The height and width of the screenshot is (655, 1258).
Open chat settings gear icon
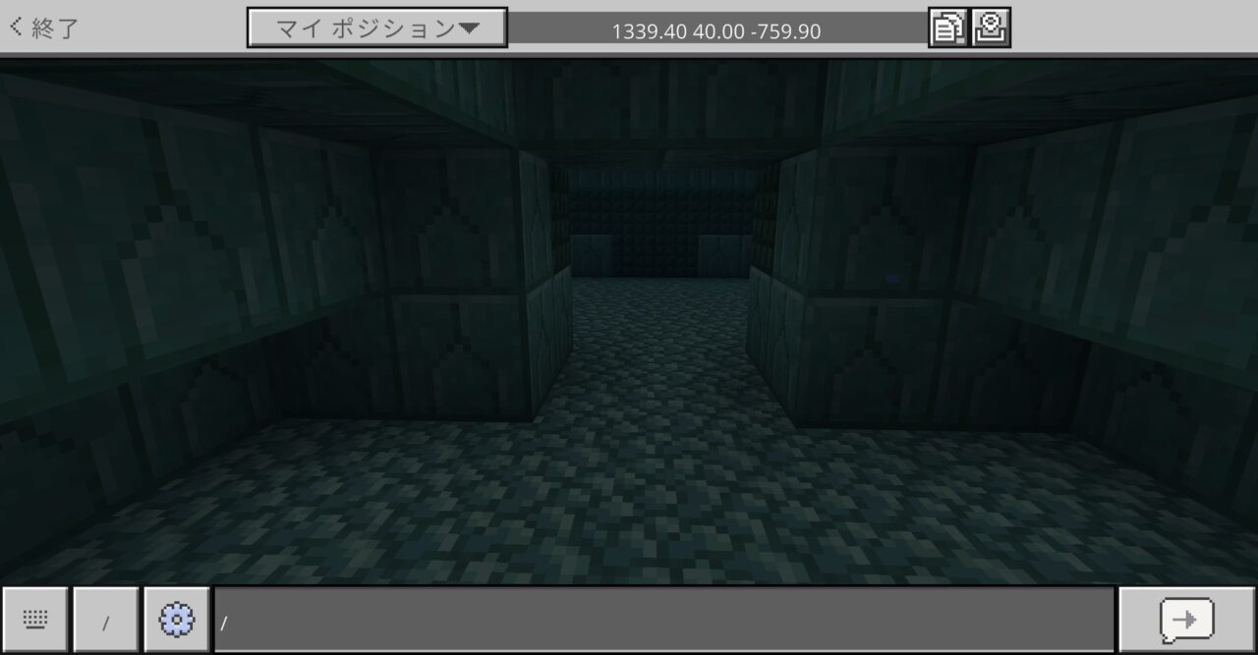click(177, 620)
